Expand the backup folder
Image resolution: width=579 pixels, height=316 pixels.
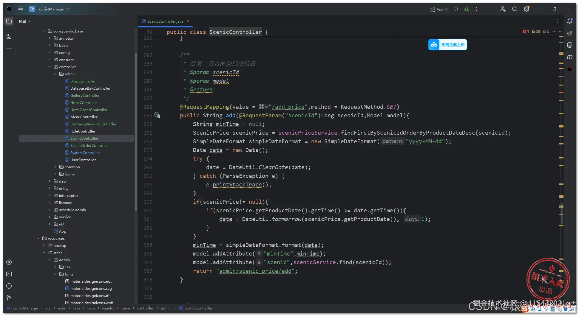coord(44,245)
